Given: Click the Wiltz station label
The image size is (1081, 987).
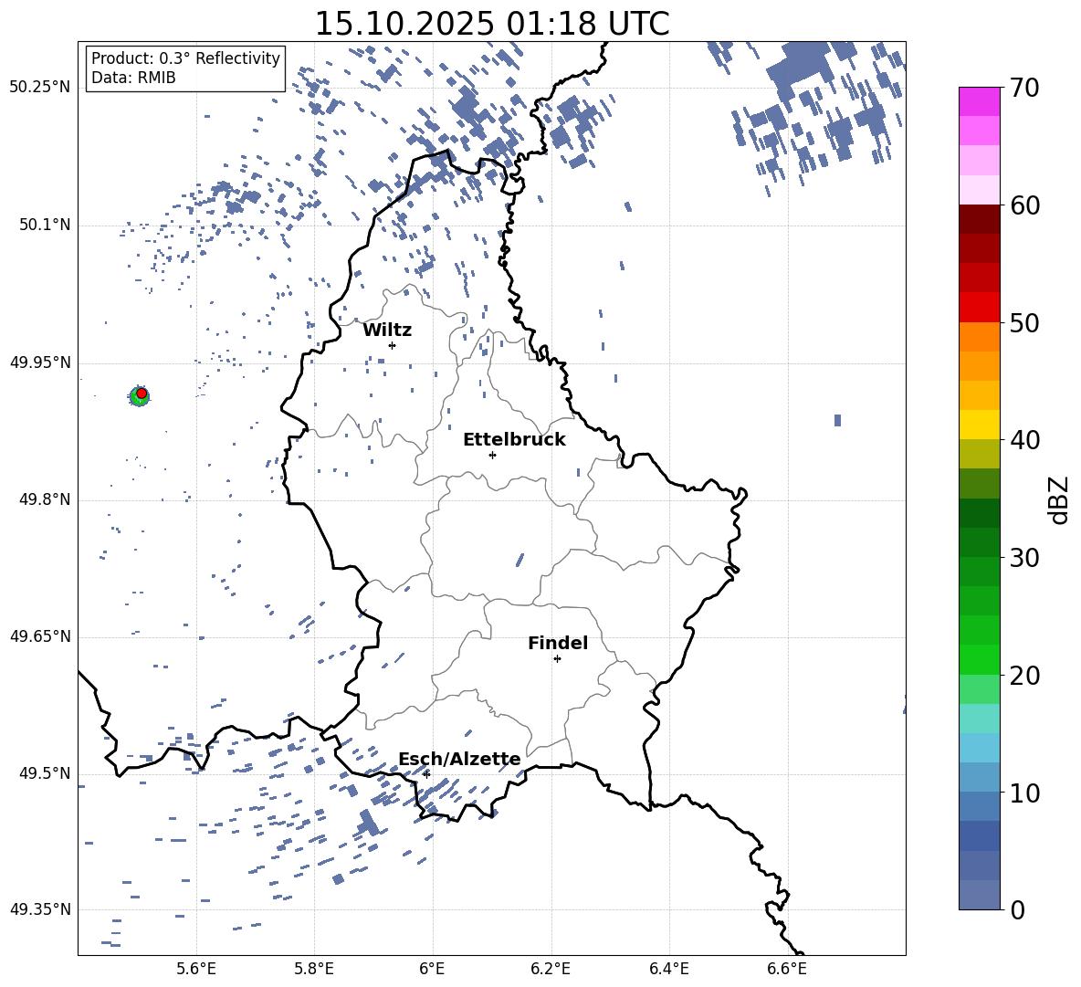Looking at the screenshot, I should pos(387,331).
